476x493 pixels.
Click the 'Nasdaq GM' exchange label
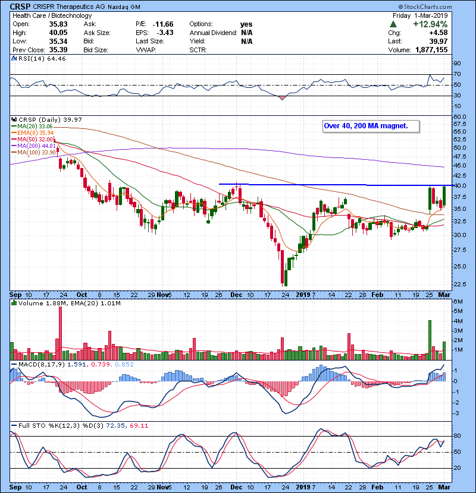click(x=124, y=7)
